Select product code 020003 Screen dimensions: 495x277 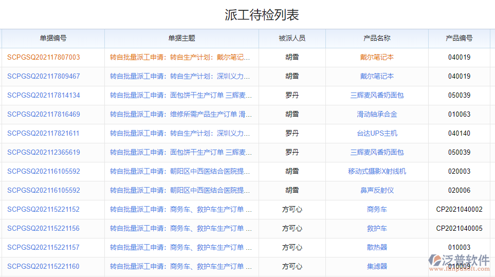(x=459, y=171)
